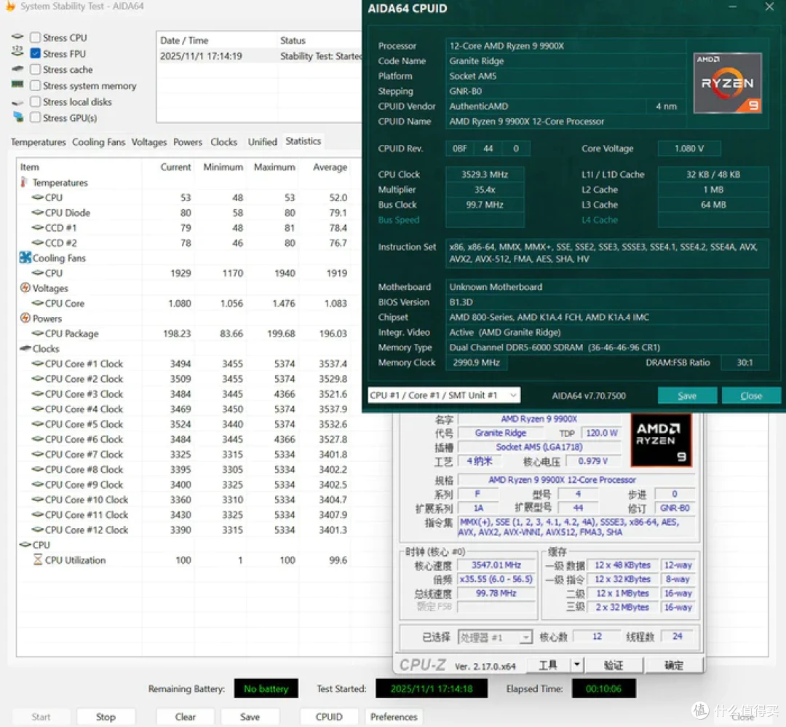This screenshot has height=727, width=786.
Task: Click the Stop button in stability test
Action: pyautogui.click(x=106, y=717)
